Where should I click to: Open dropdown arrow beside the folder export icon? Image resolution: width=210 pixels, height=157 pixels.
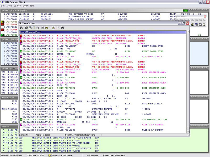coord(49,28)
